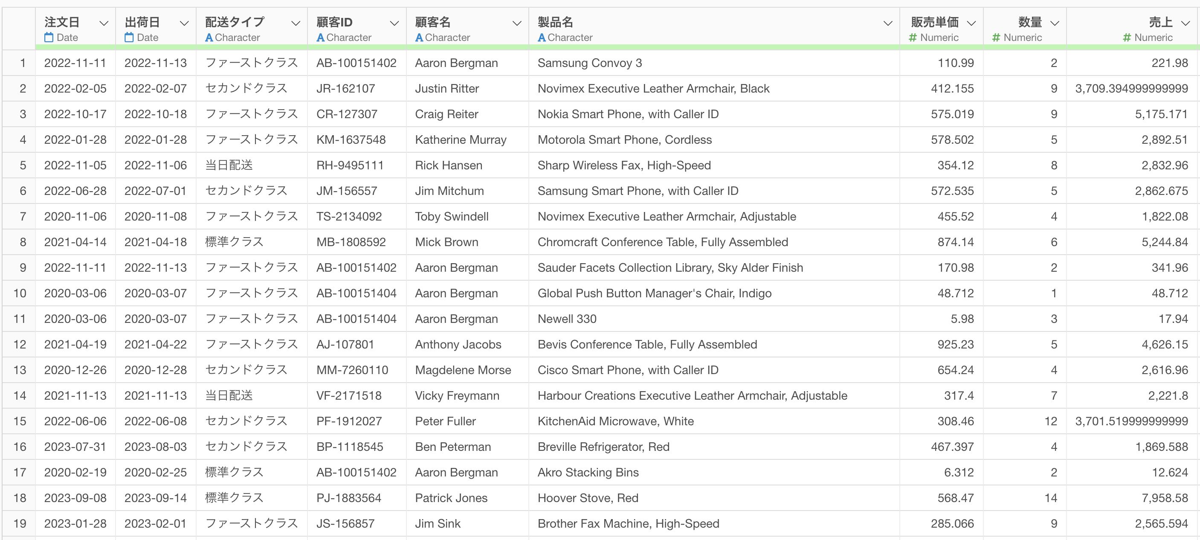Select row number 19
The height and width of the screenshot is (540, 1200).
pos(20,524)
